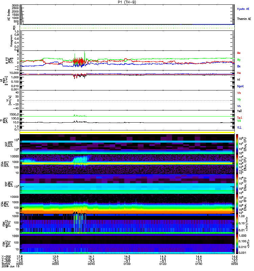The height and width of the screenshot is (271, 254).
Task: Click the red Bz legend label
Action: pos(239,53)
